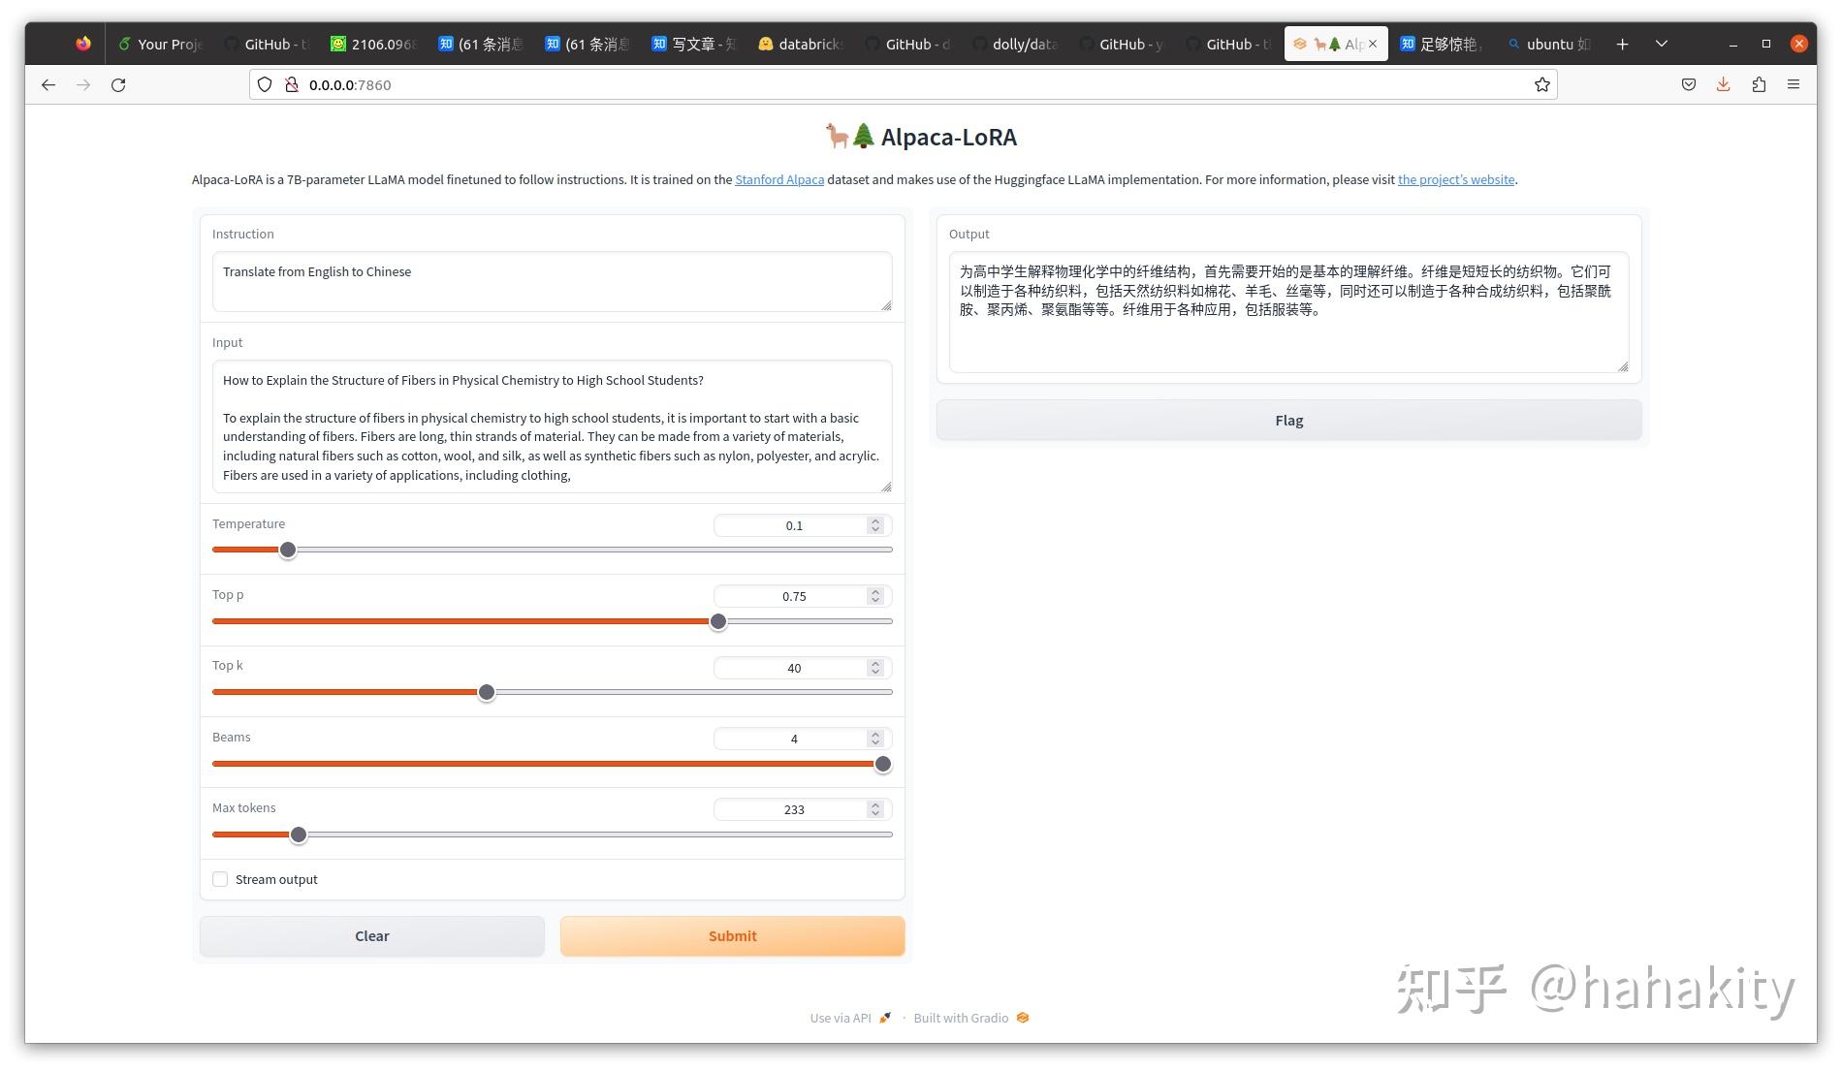The width and height of the screenshot is (1842, 1071).
Task: Switch to the databricks tab
Action: [800, 44]
